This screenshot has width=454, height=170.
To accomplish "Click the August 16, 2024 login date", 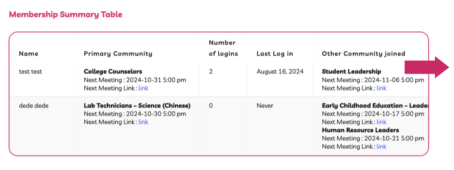I will (x=280, y=72).
